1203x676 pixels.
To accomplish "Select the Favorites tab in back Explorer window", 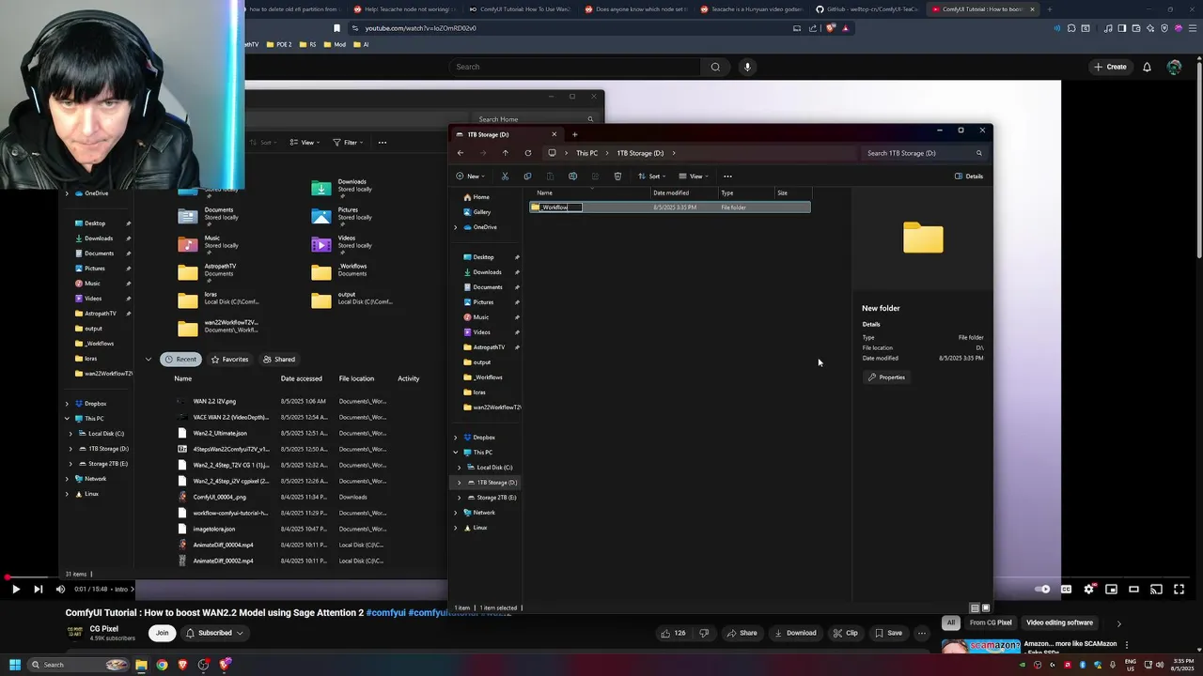I will click(229, 360).
